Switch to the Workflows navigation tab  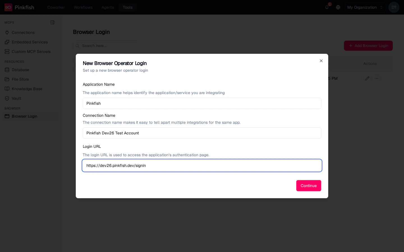[83, 7]
